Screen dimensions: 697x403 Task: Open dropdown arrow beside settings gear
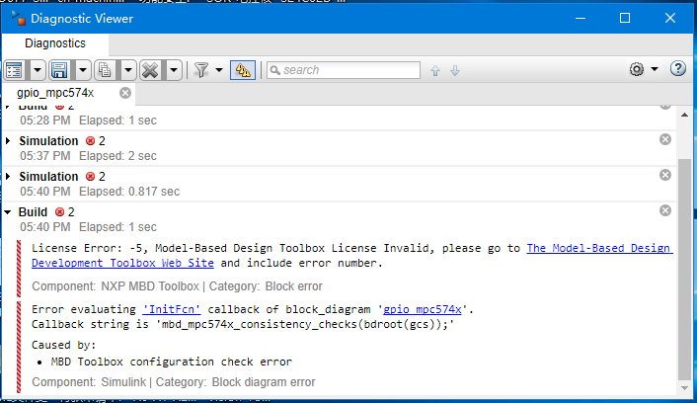(655, 69)
